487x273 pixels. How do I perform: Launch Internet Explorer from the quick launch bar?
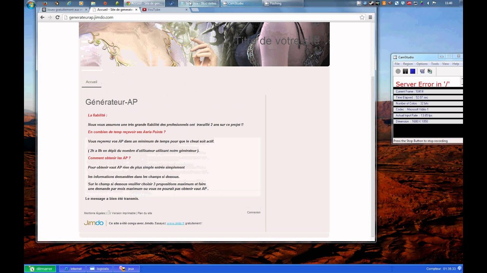click(x=69, y=3)
